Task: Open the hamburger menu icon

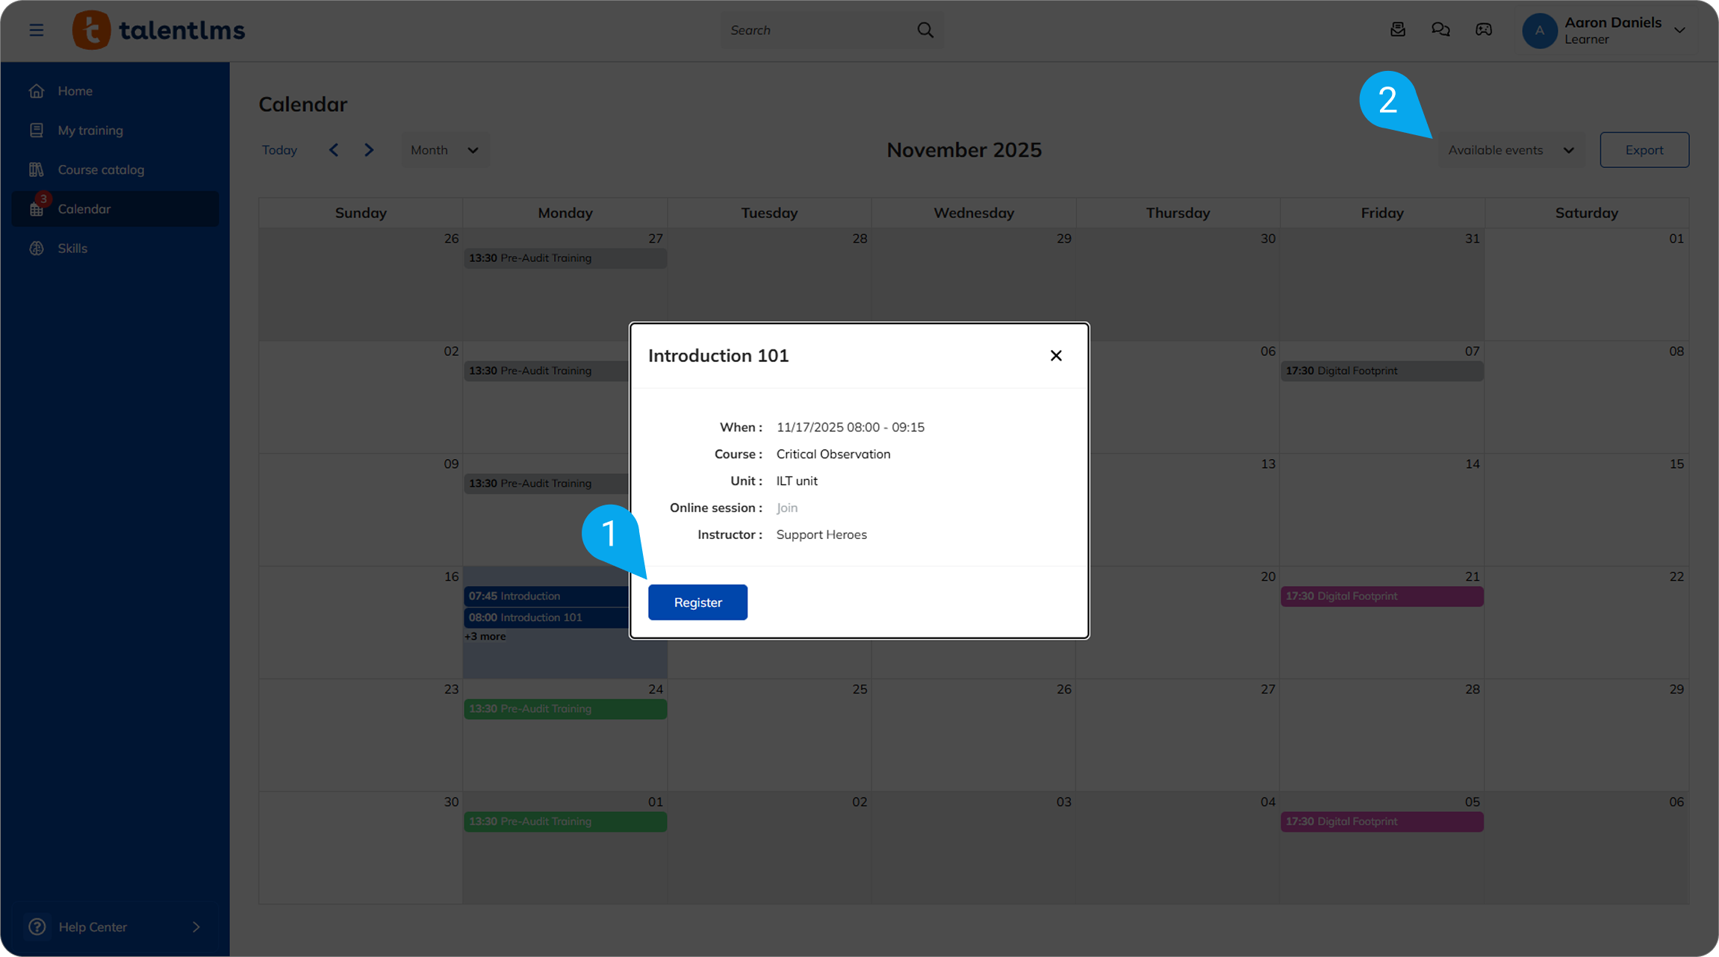Action: coord(36,30)
